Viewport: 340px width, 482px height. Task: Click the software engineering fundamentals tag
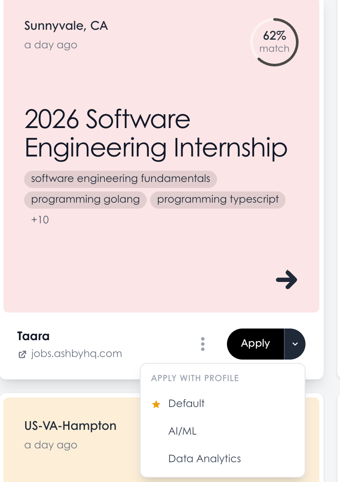120,179
